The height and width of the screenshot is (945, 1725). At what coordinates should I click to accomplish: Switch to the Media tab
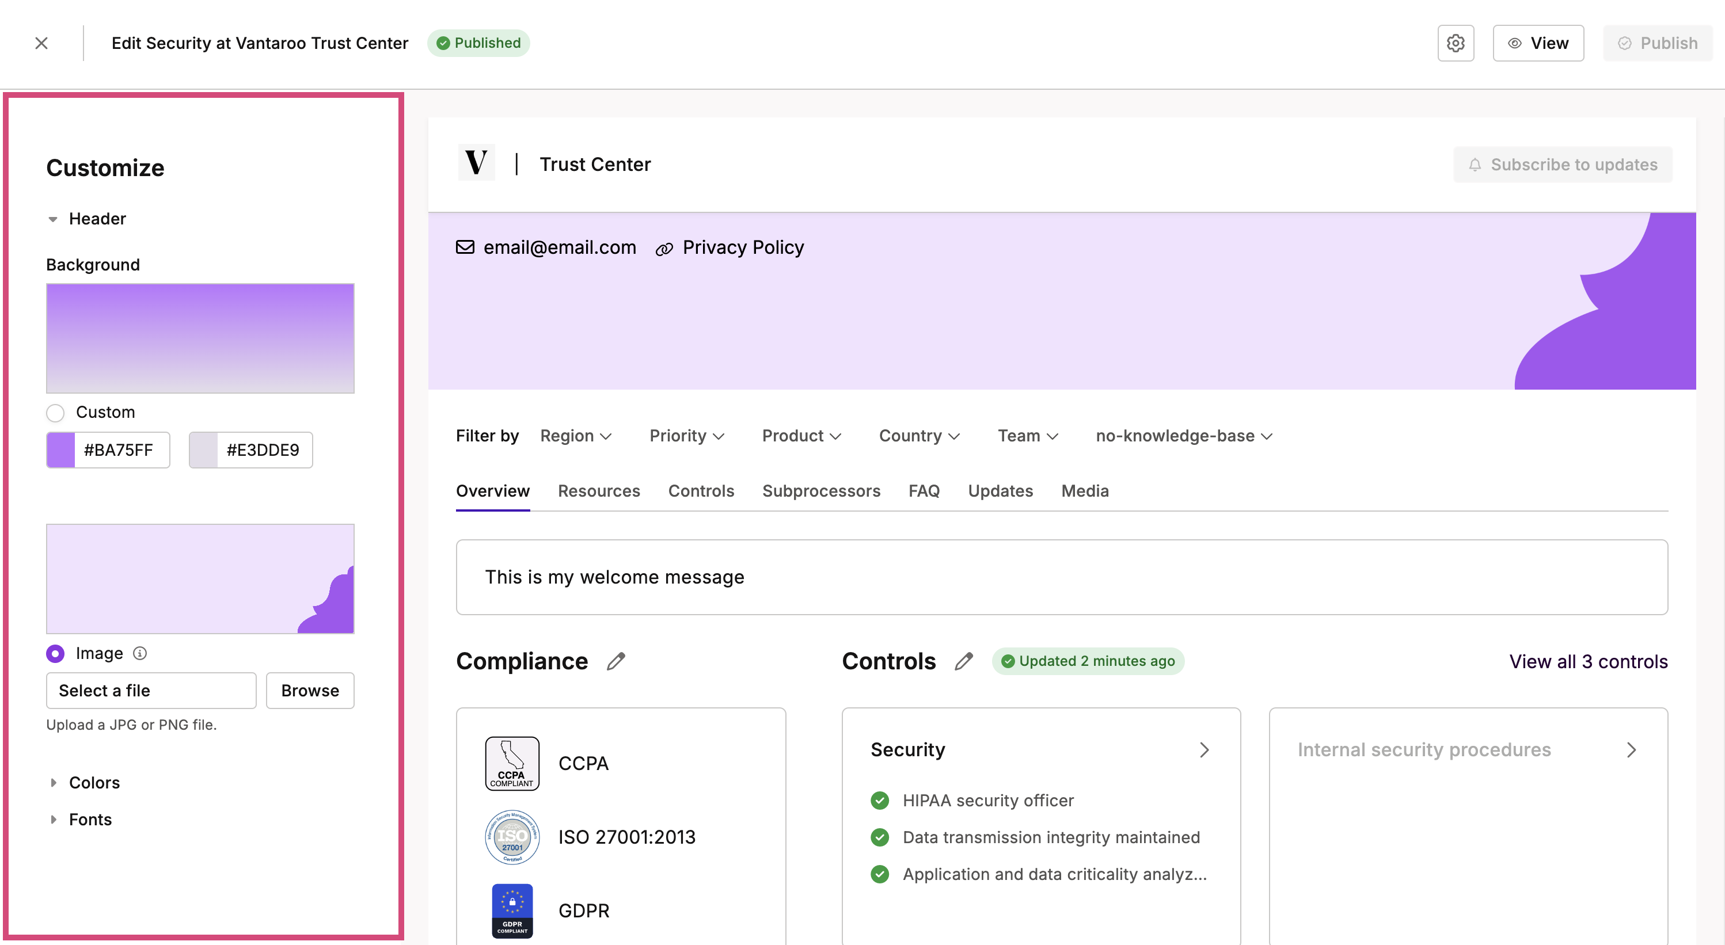(x=1085, y=490)
